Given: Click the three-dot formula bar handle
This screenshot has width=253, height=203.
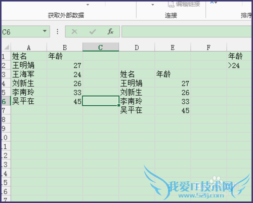Looking at the screenshot, I should pyautogui.click(x=58, y=31).
